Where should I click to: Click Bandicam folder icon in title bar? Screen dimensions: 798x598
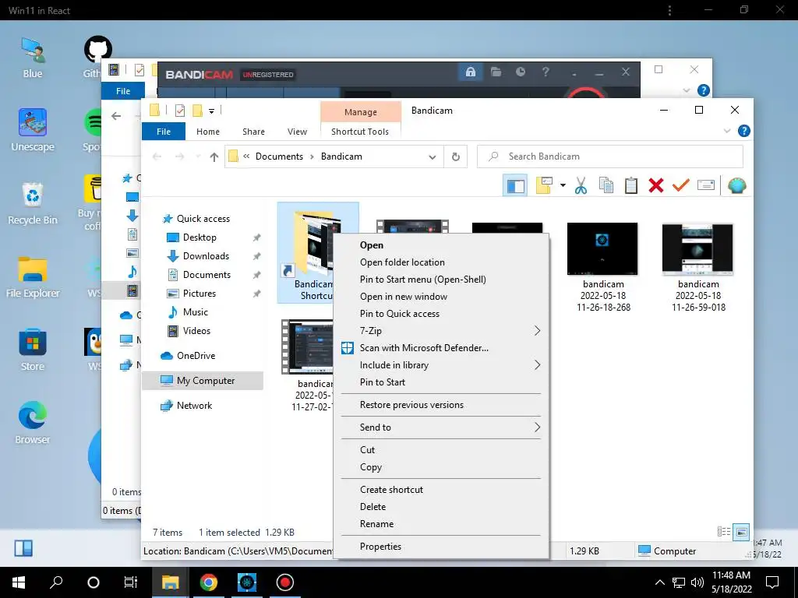click(496, 72)
